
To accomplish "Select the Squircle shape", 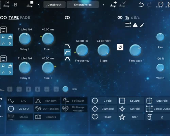I will tap(158, 101).
